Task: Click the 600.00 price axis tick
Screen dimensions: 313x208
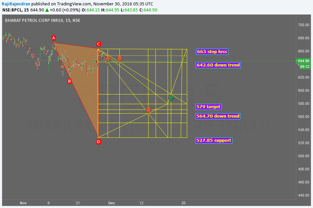Action: pyautogui.click(x=304, y=90)
